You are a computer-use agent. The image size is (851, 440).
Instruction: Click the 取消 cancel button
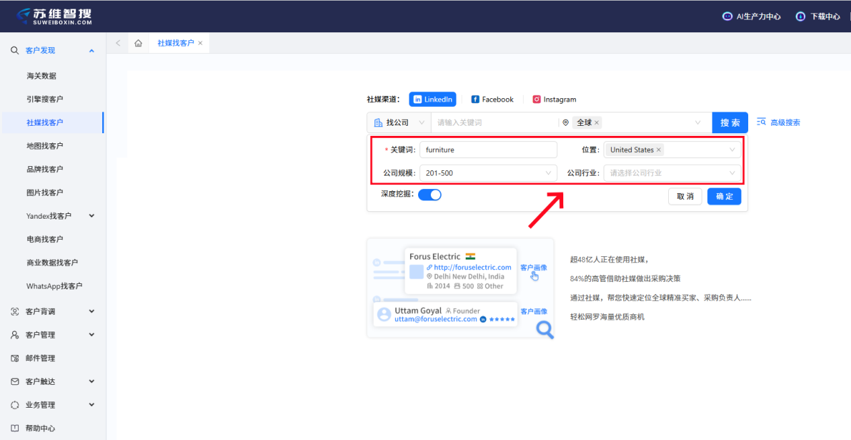pos(685,196)
